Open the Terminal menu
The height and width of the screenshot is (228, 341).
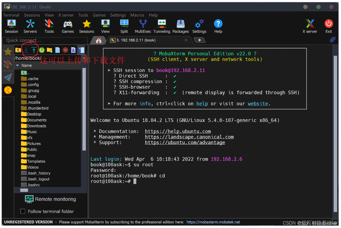[x=11, y=15]
